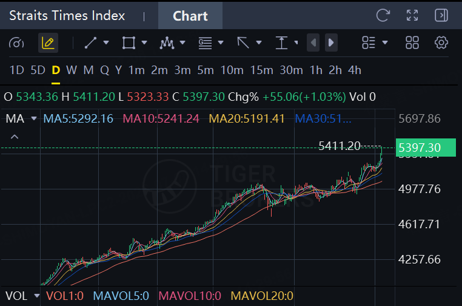462x306 pixels.
Task: Click the 5697.86 price axis label
Action: (420, 118)
